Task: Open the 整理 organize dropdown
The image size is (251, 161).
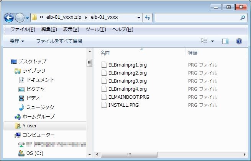Action: tap(17, 41)
